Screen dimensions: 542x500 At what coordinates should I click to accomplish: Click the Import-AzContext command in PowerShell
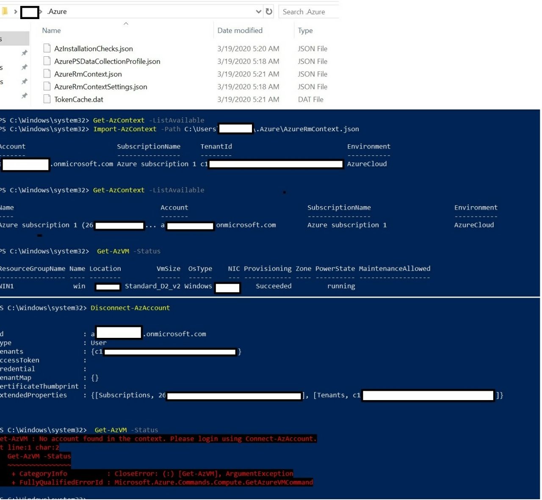point(125,129)
